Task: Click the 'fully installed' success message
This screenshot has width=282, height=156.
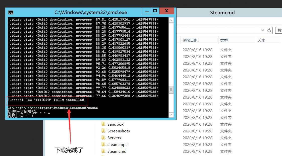Action: coord(47,100)
